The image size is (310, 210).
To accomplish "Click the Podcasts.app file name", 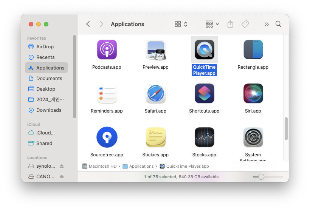I will (x=107, y=67).
